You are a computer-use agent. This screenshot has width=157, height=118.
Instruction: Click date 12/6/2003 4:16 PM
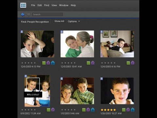[110, 67]
